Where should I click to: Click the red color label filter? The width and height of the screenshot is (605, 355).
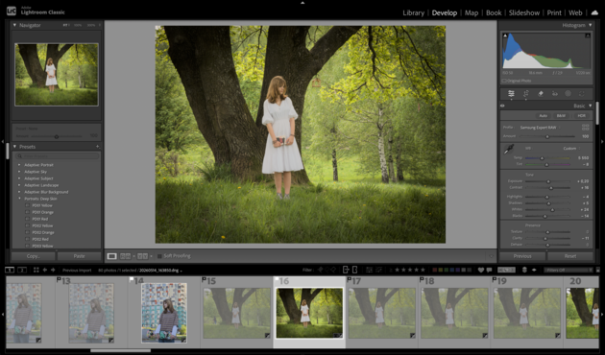[434, 270]
